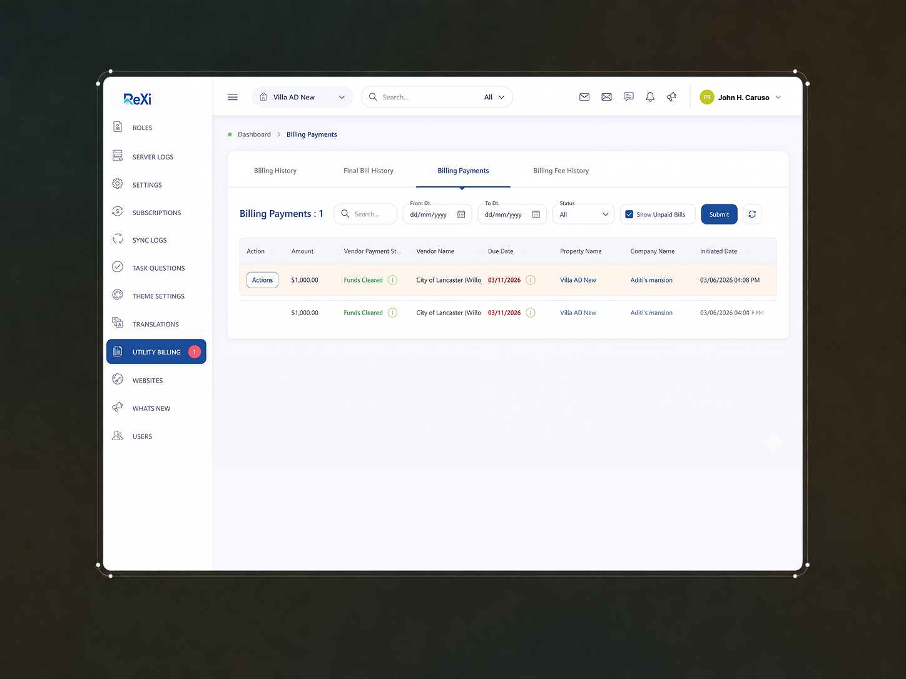Open Villa AD New link in second row

coord(578,313)
